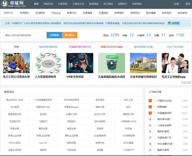Select the 体育健身 category tab
192x156 pixels.
[88, 13]
